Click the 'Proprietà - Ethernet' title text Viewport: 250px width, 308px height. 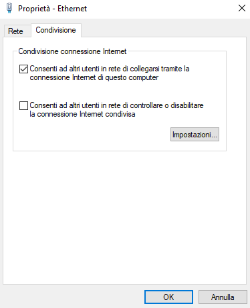pos(53,9)
